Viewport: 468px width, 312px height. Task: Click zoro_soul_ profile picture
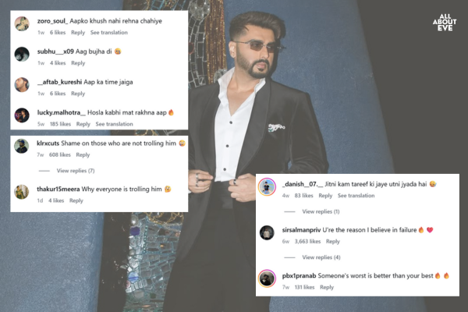[x=23, y=25]
